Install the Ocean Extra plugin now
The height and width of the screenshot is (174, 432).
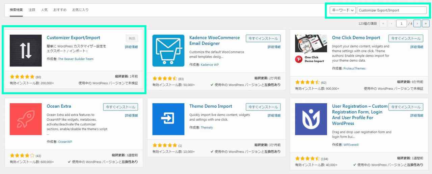tap(120, 107)
